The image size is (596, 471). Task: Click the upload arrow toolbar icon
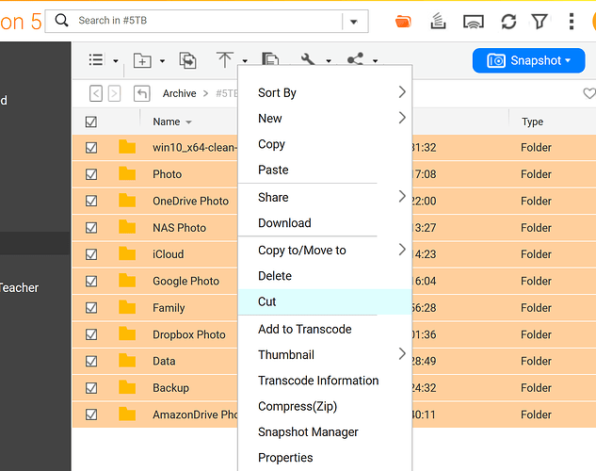(x=225, y=60)
